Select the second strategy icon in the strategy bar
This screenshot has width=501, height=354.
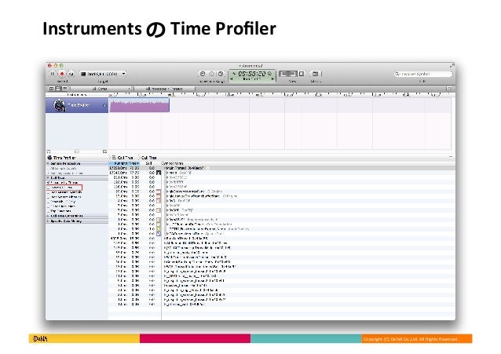point(58,89)
